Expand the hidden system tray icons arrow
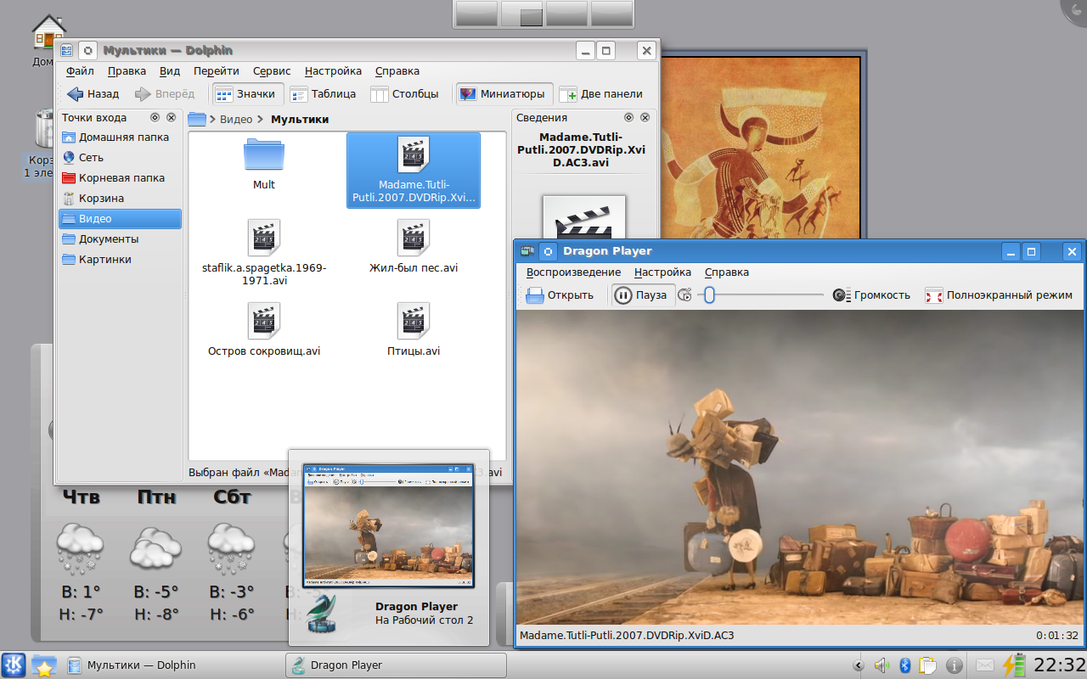This screenshot has width=1087, height=679. coord(859,665)
